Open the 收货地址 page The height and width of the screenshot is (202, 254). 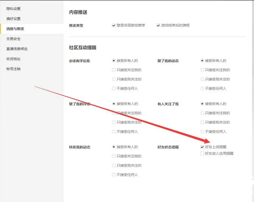point(13,59)
